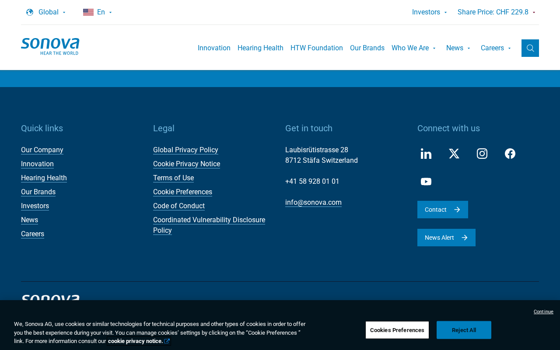This screenshot has height=350, width=560.
Task: Click the search magnifier icon
Action: (x=530, y=48)
